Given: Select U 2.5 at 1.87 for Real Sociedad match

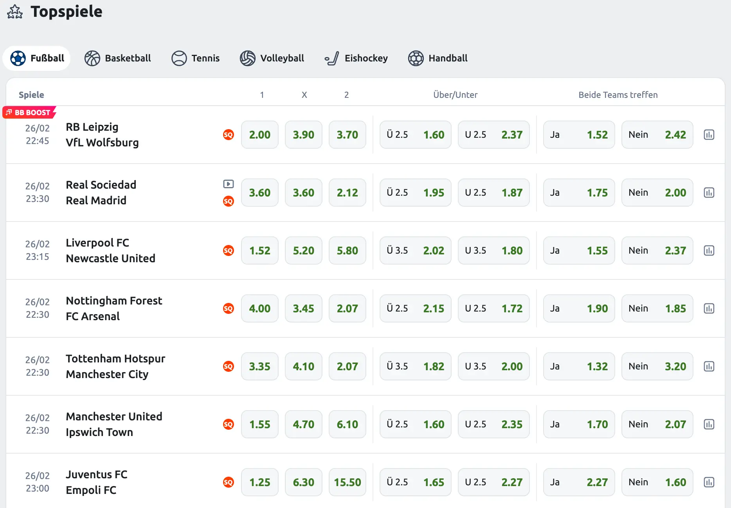Looking at the screenshot, I should point(494,193).
